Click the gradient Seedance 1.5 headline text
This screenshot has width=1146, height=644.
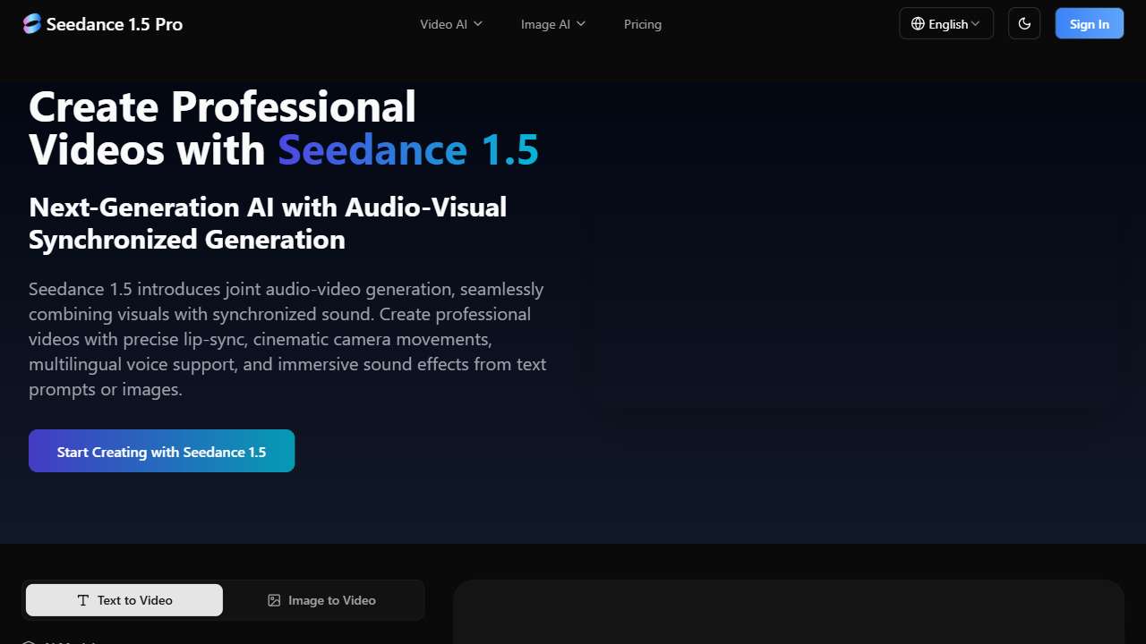pyautogui.click(x=408, y=149)
